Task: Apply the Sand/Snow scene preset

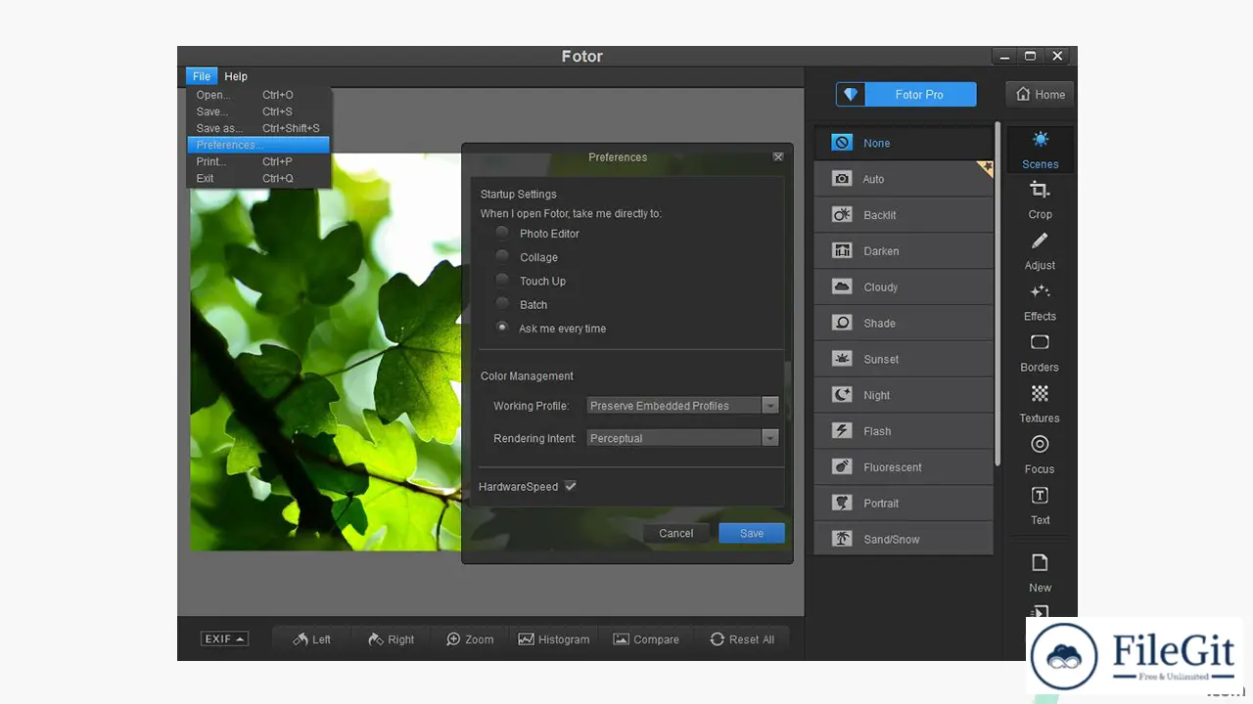Action: (904, 539)
